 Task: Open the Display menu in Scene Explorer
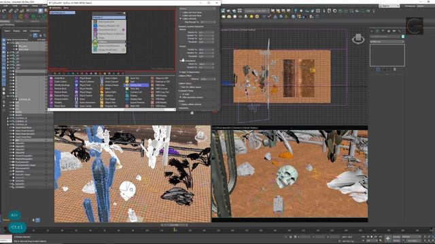point(16,31)
